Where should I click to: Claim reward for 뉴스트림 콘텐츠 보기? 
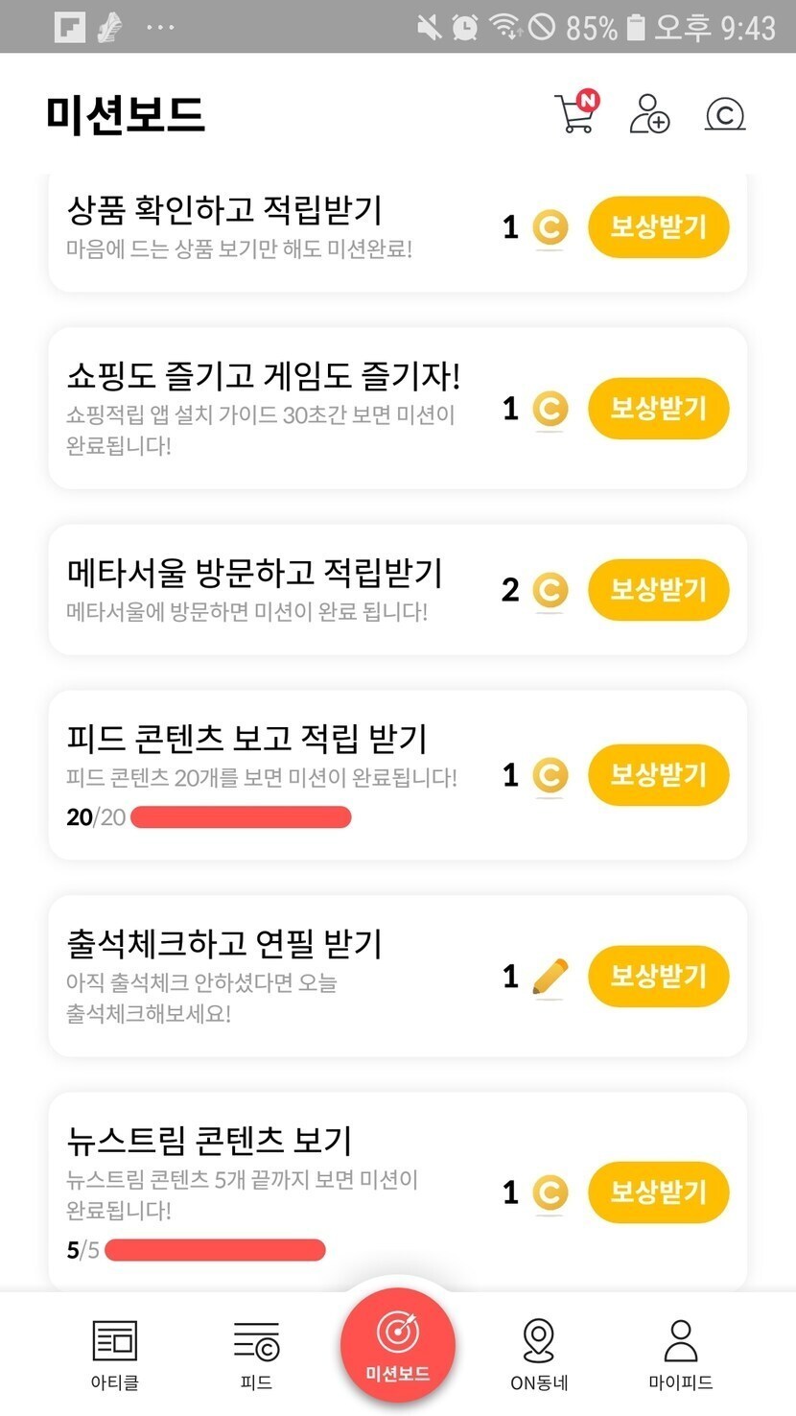[x=658, y=1192]
